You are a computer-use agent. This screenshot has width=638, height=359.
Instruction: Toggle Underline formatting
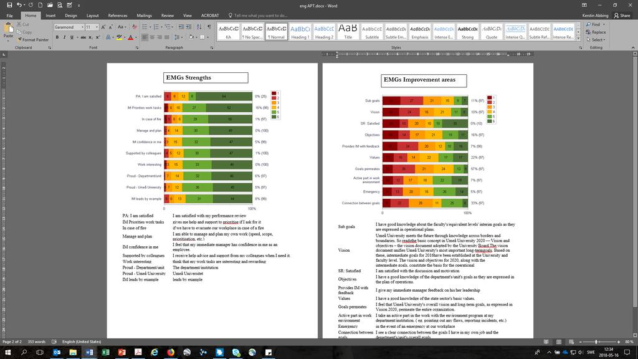pyautogui.click(x=72, y=37)
